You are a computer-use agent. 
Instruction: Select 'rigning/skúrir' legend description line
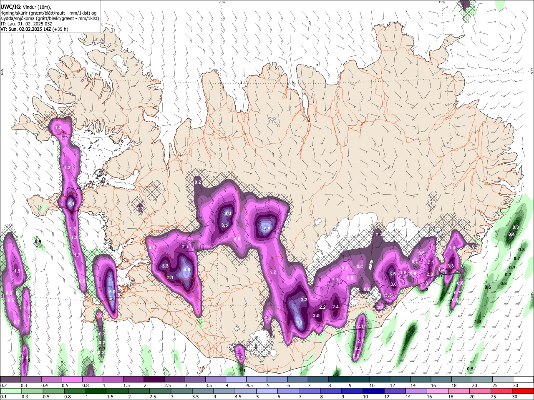(x=48, y=12)
